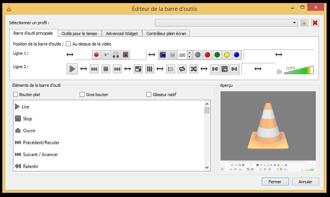
Task: Click the Next track icon in Ligne 2
Action: click(117, 69)
